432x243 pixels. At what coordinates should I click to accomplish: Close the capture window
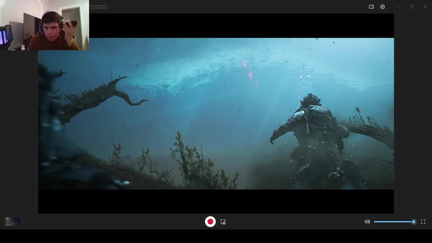pyautogui.click(x=425, y=7)
